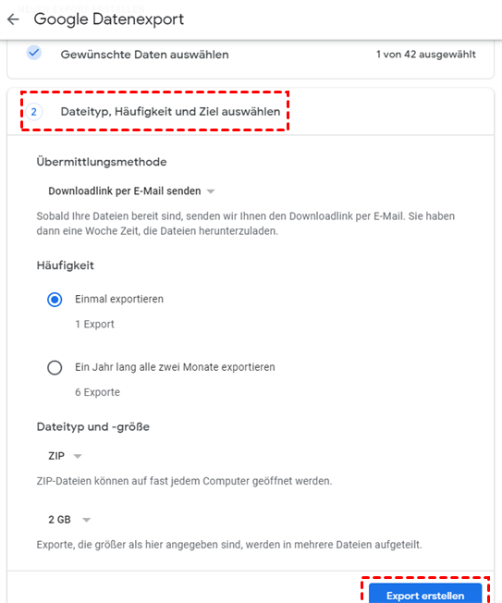The height and width of the screenshot is (603, 502).
Task: Click Dateityp, Häufigkeit und Ziel auswählen heading
Action: (x=170, y=112)
